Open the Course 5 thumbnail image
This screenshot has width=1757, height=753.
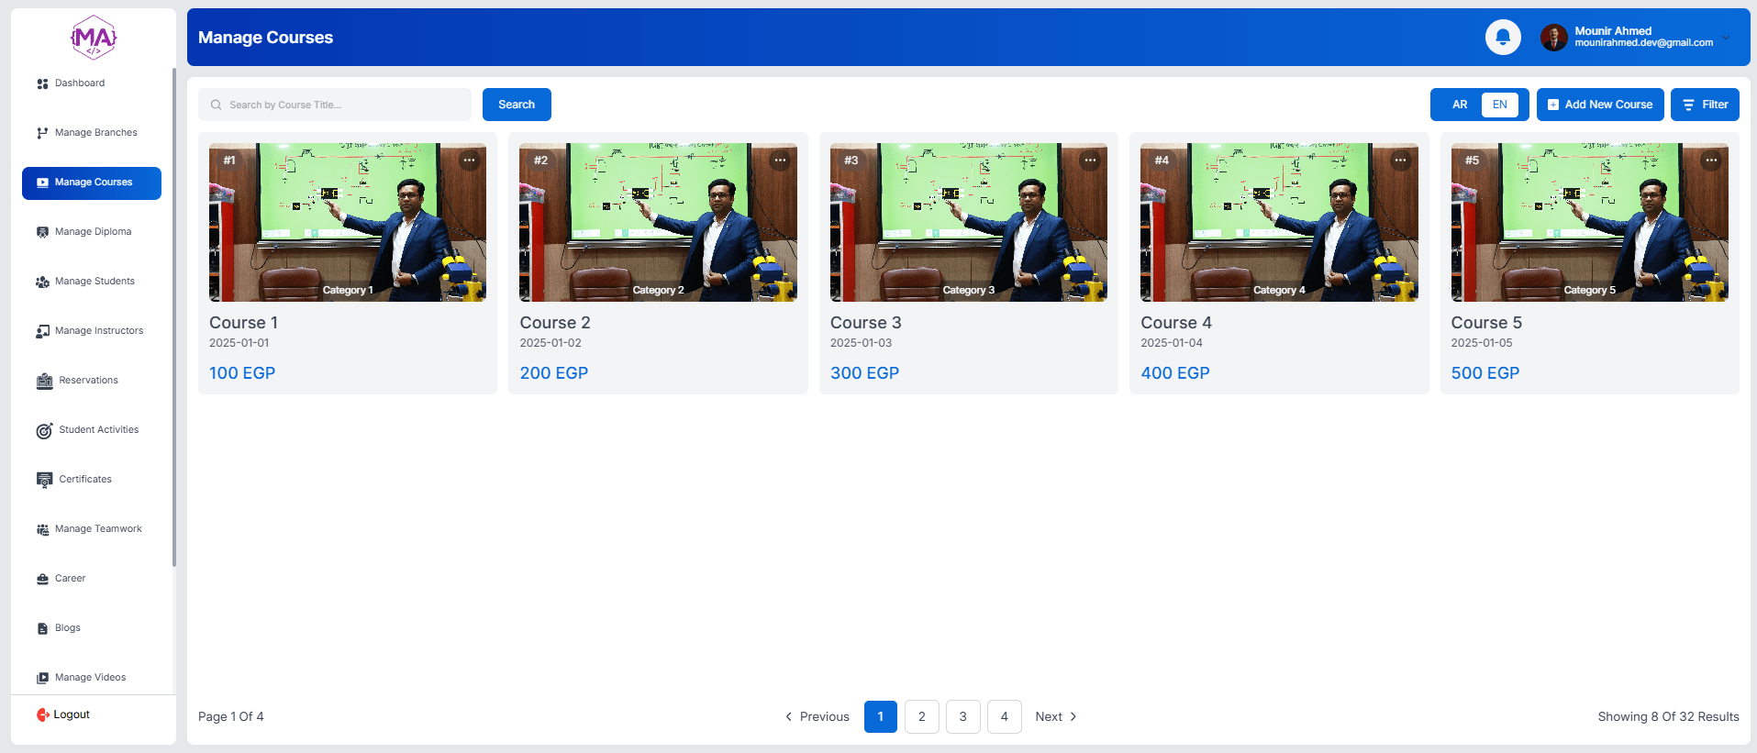(1590, 222)
